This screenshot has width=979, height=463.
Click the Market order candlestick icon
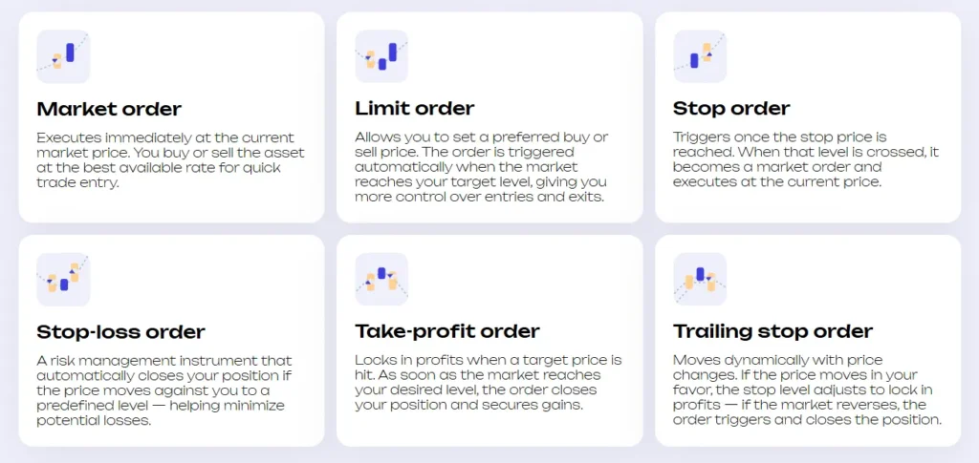coord(63,56)
